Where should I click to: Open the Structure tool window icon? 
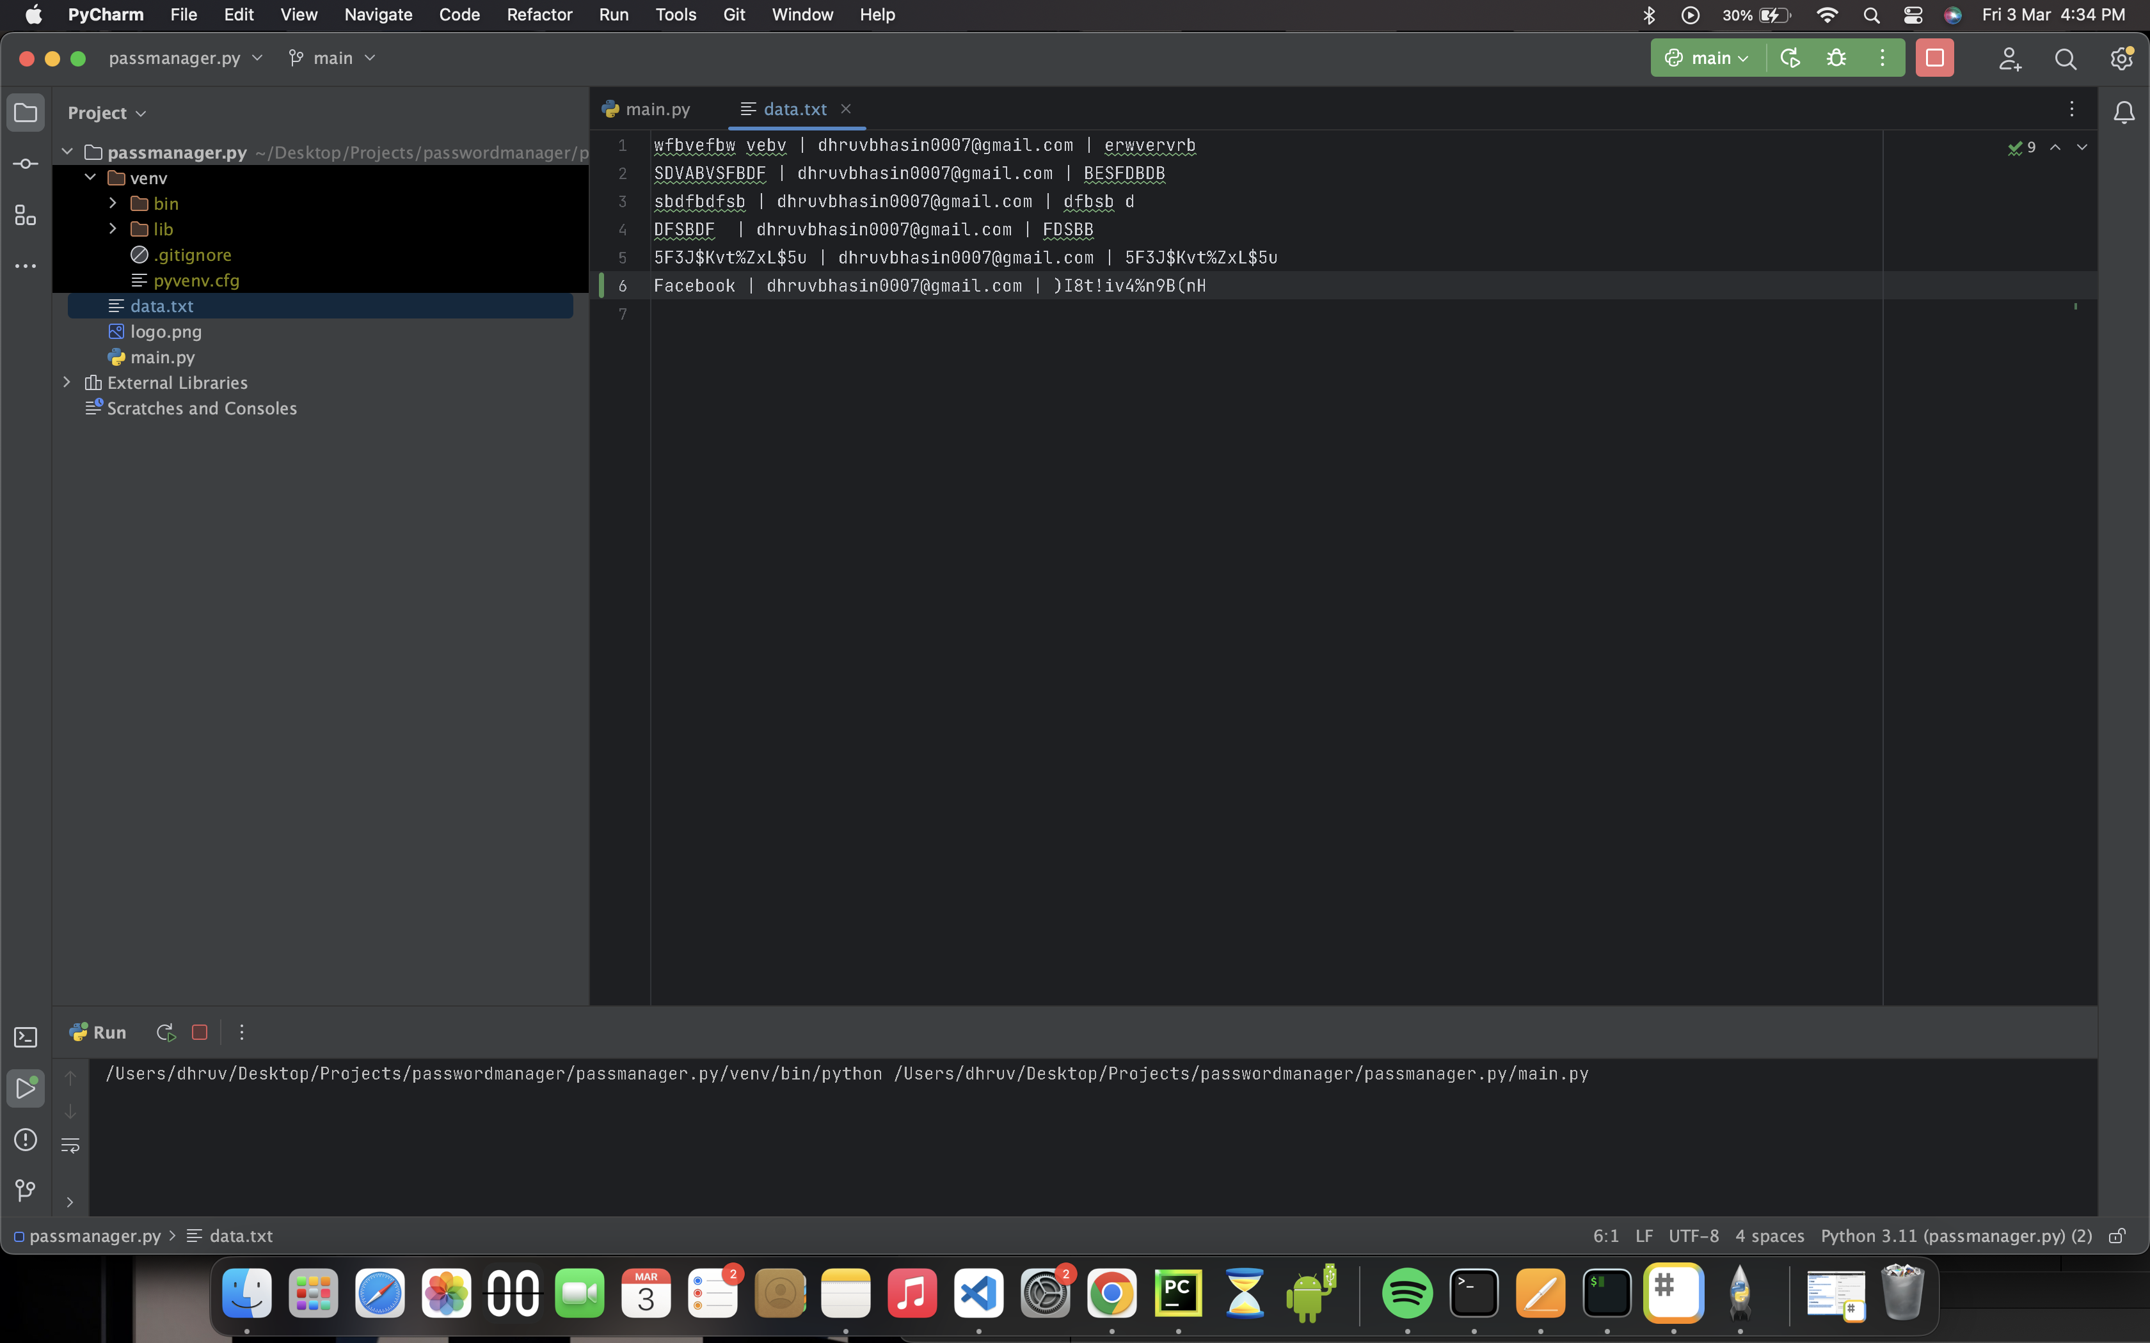[26, 215]
